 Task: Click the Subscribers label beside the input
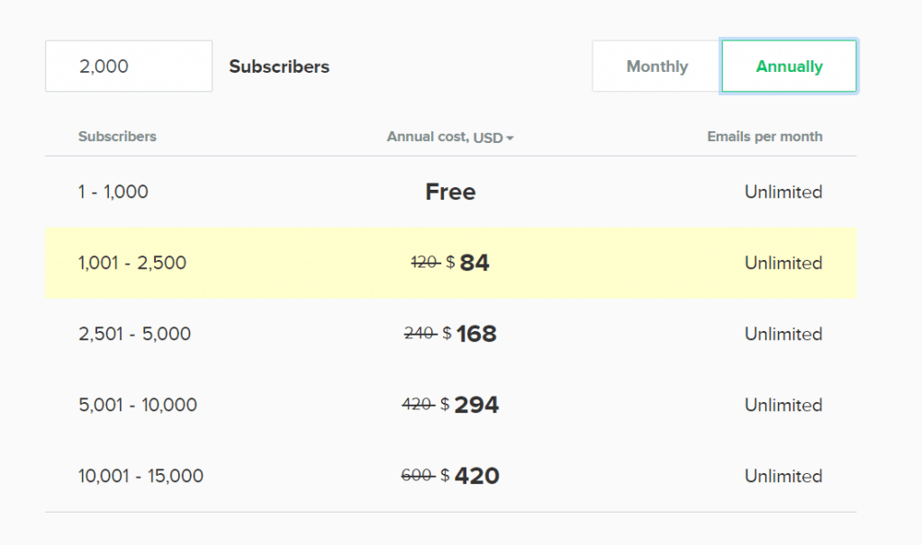point(278,66)
